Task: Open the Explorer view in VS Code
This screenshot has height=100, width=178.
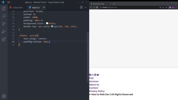Action: 4,9
